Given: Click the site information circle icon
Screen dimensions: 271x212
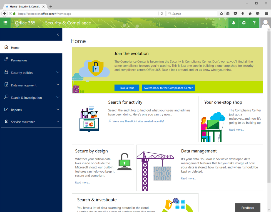Looking at the screenshot, I should [11, 14].
